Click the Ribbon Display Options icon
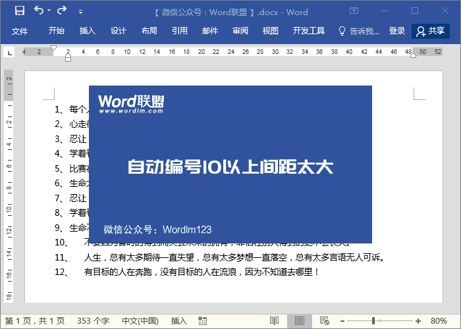The image size is (461, 329). 354,11
